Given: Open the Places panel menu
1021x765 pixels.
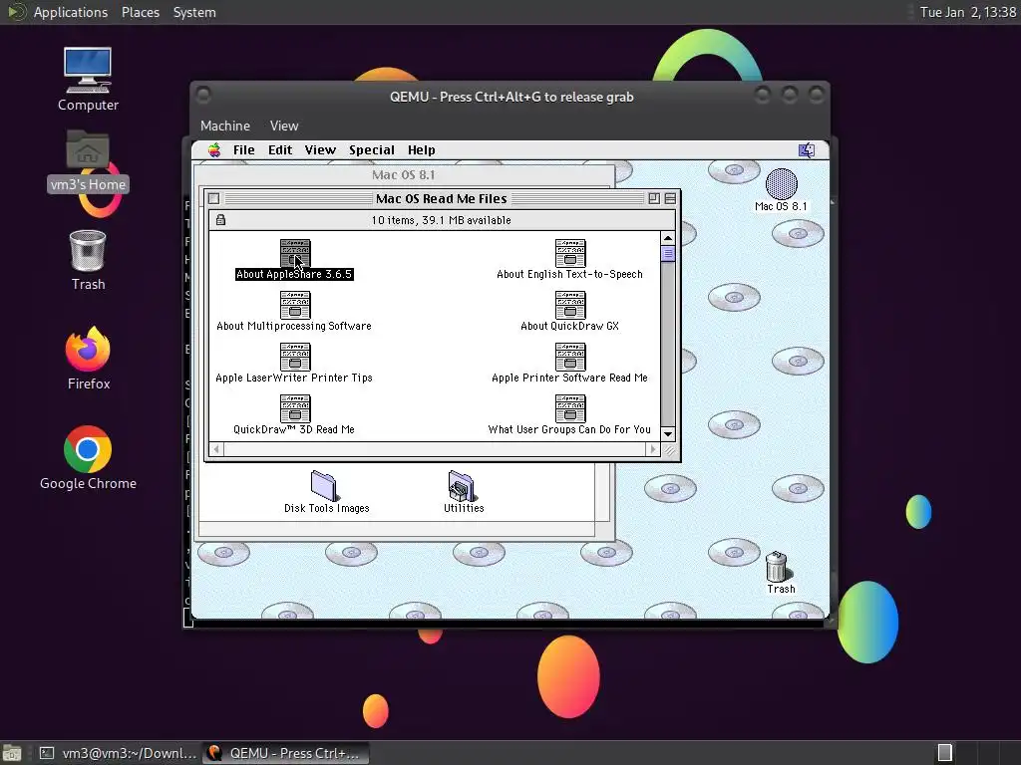Looking at the screenshot, I should tap(141, 12).
